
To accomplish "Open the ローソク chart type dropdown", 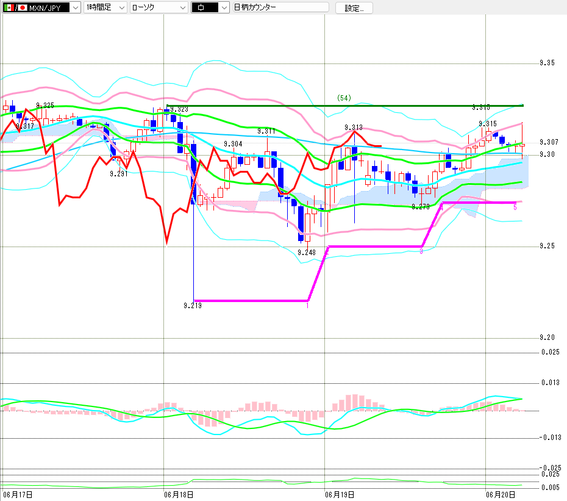I will (x=159, y=7).
